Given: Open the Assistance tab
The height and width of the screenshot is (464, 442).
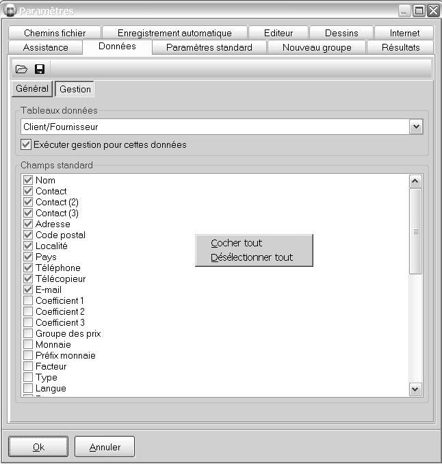Looking at the screenshot, I should pyautogui.click(x=46, y=47).
